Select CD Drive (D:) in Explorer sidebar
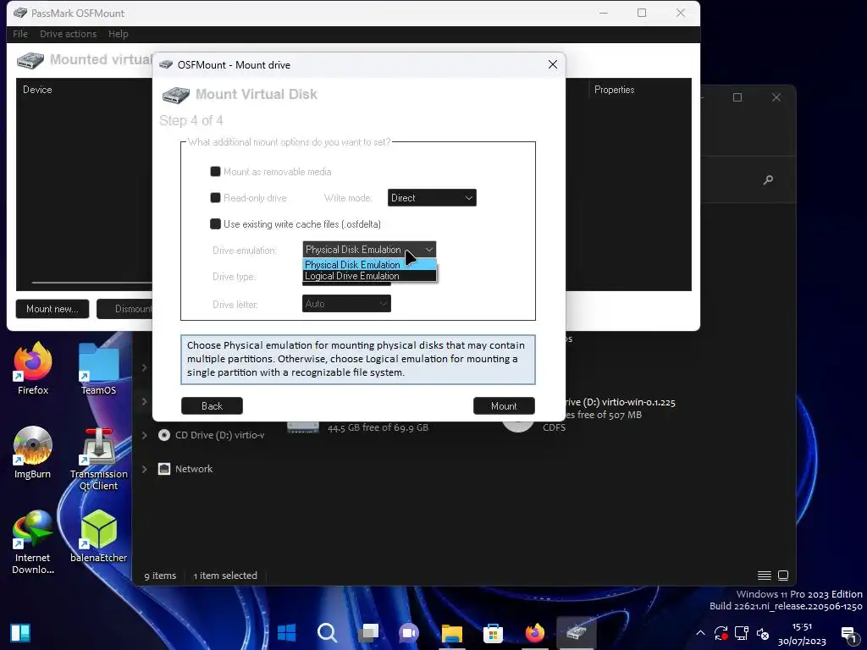Screen dimensions: 867x650 tap(219, 435)
